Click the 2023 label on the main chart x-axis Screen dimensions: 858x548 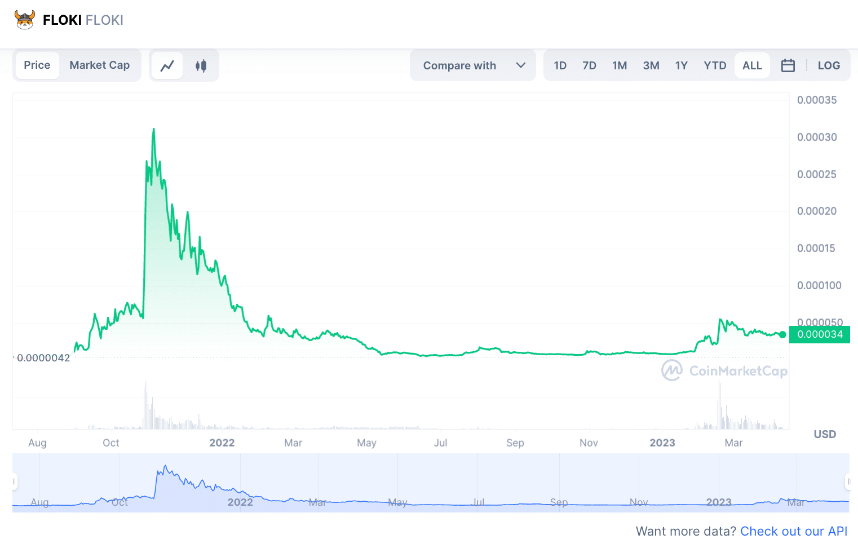point(662,443)
